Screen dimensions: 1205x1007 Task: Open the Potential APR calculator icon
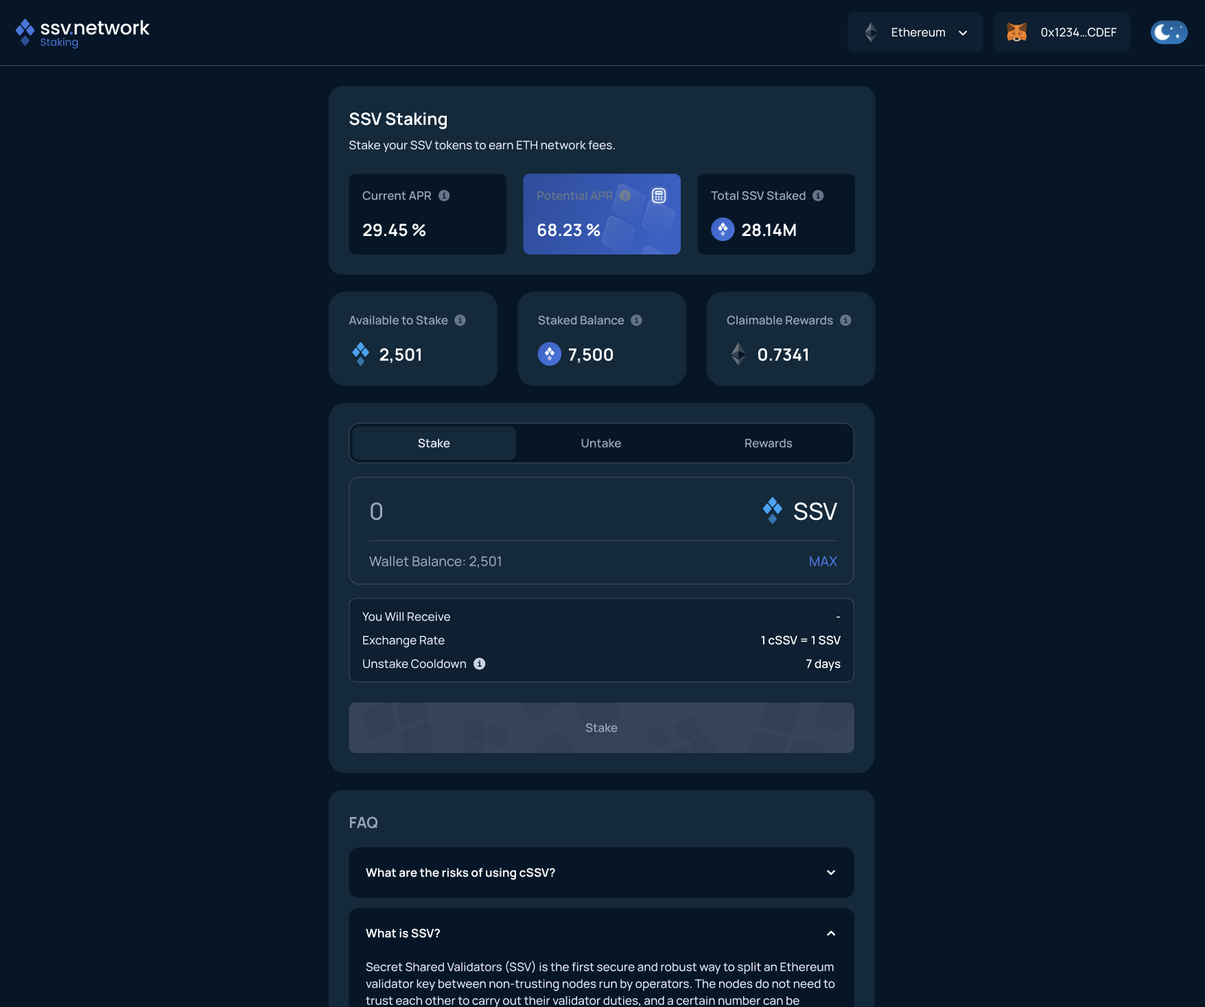[658, 196]
